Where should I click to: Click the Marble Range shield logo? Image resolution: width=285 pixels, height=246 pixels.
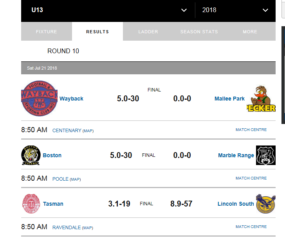[x=266, y=155]
